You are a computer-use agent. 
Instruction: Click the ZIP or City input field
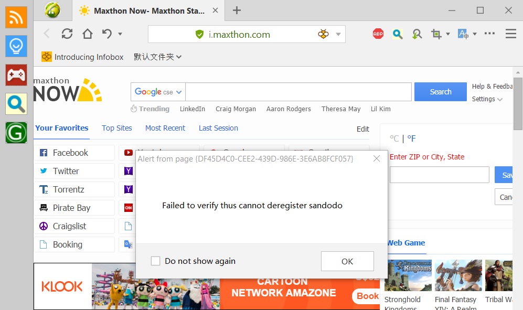point(440,175)
